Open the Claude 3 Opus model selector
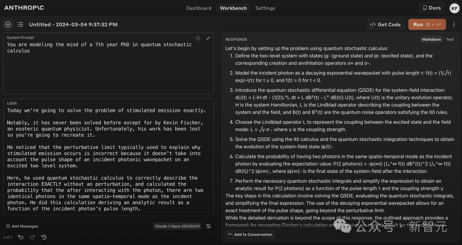This screenshot has height=245, width=462. pyautogui.click(x=177, y=226)
